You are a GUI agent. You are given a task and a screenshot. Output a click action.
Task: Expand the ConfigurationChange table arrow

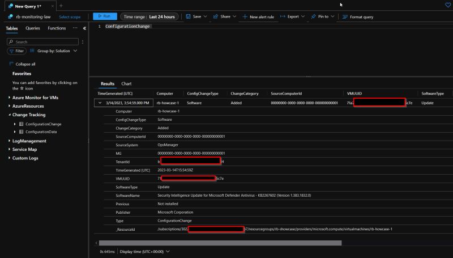[15, 124]
